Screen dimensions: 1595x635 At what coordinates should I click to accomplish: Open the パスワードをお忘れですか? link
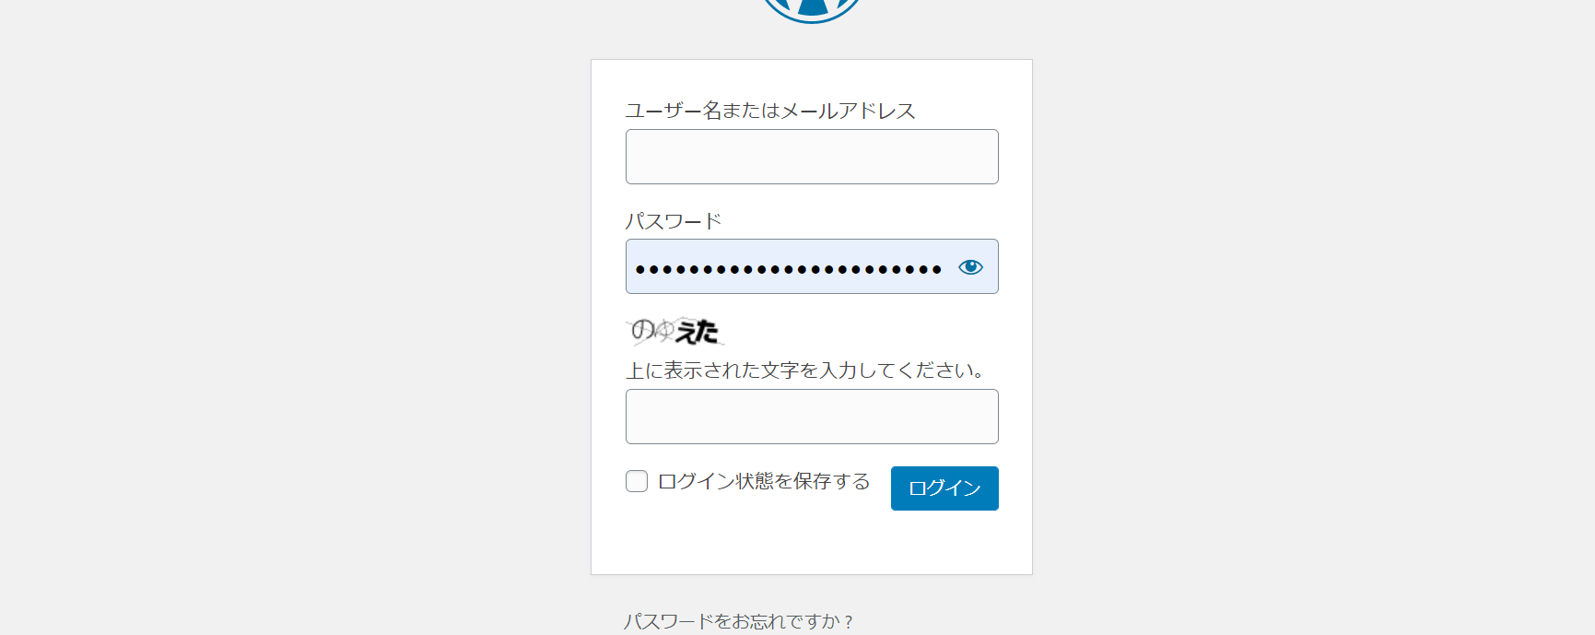(739, 621)
